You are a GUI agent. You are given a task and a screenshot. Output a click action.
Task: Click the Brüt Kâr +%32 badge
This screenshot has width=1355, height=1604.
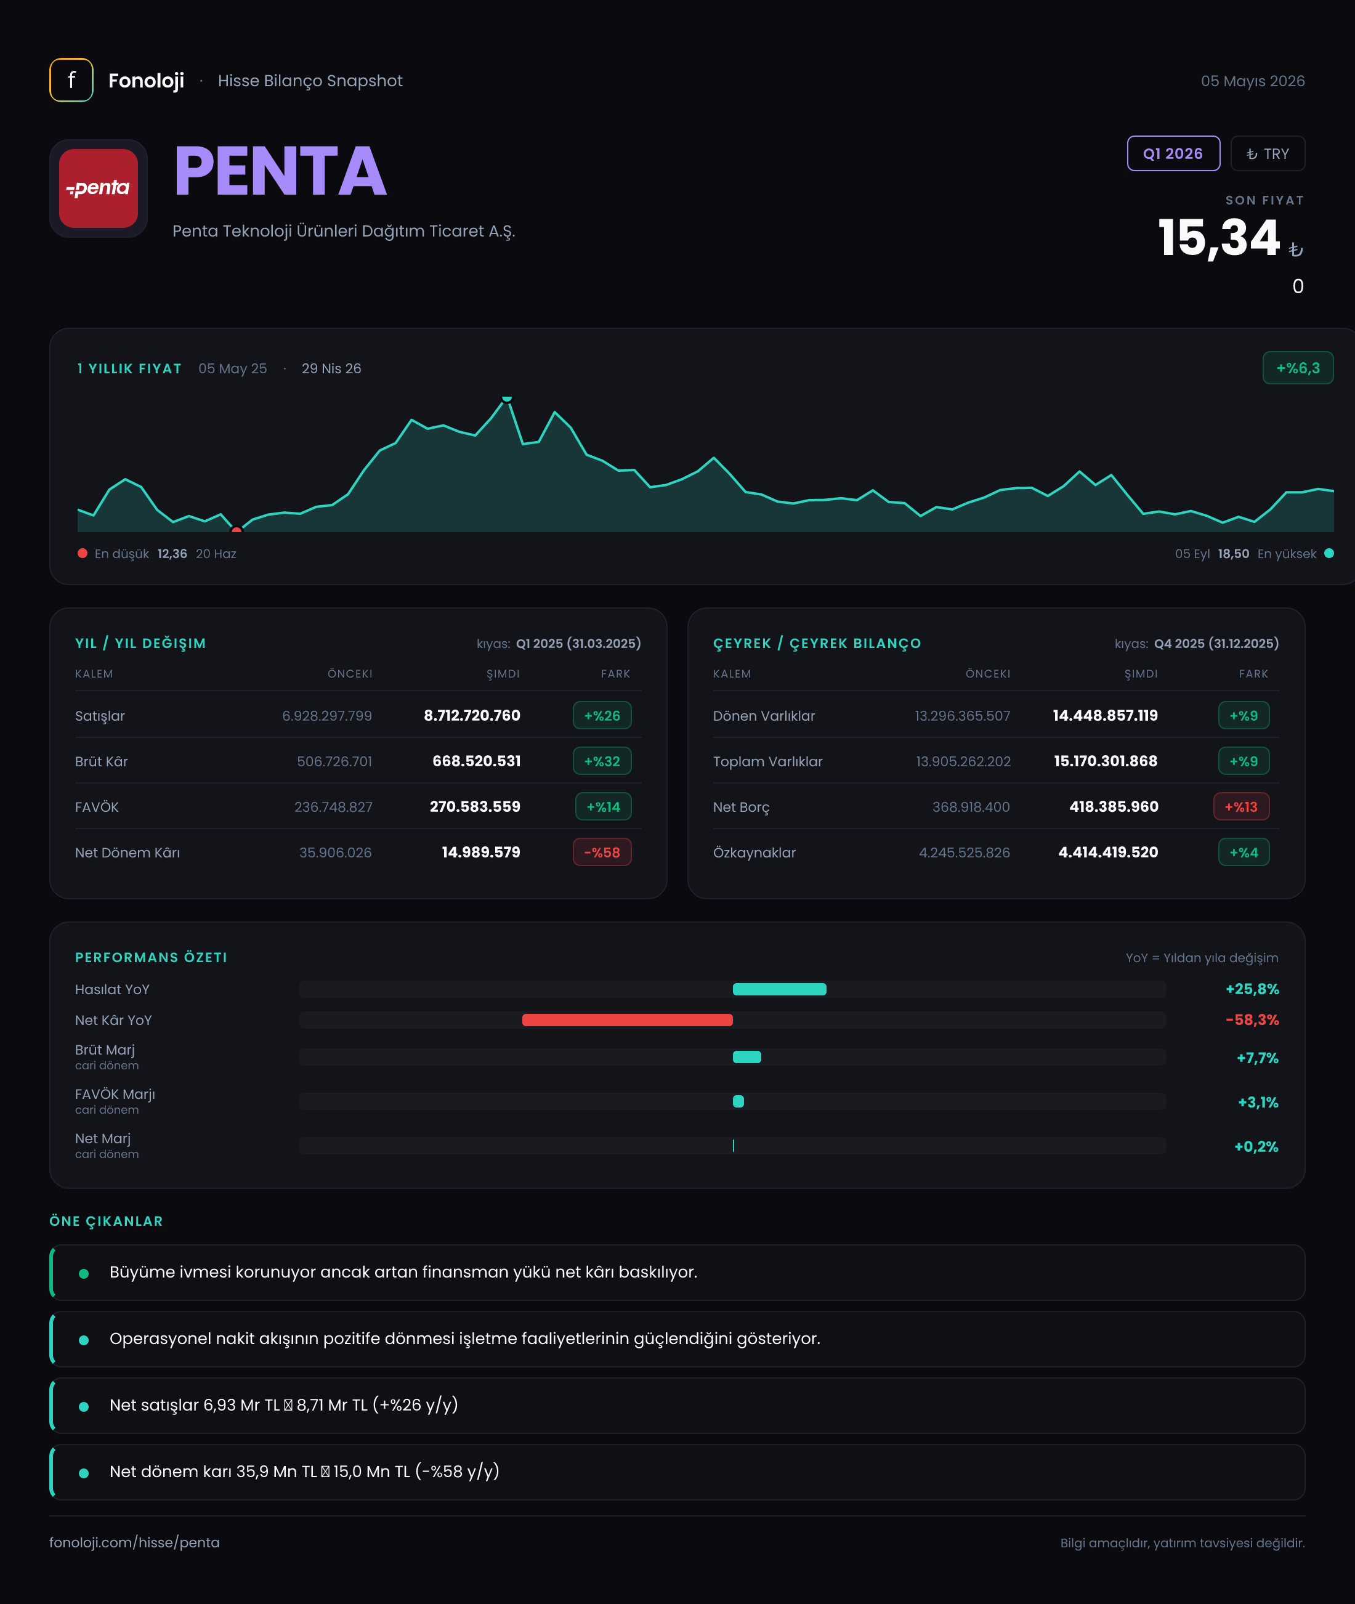coord(602,761)
